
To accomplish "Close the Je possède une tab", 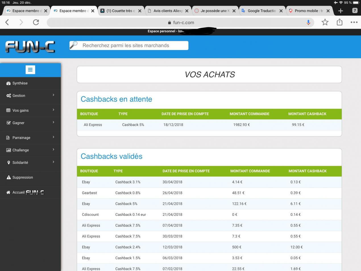I will point(234,11).
